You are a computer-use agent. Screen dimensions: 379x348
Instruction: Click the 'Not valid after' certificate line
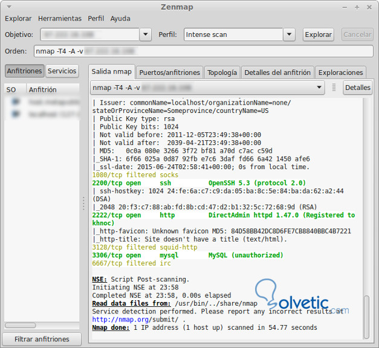click(177, 143)
